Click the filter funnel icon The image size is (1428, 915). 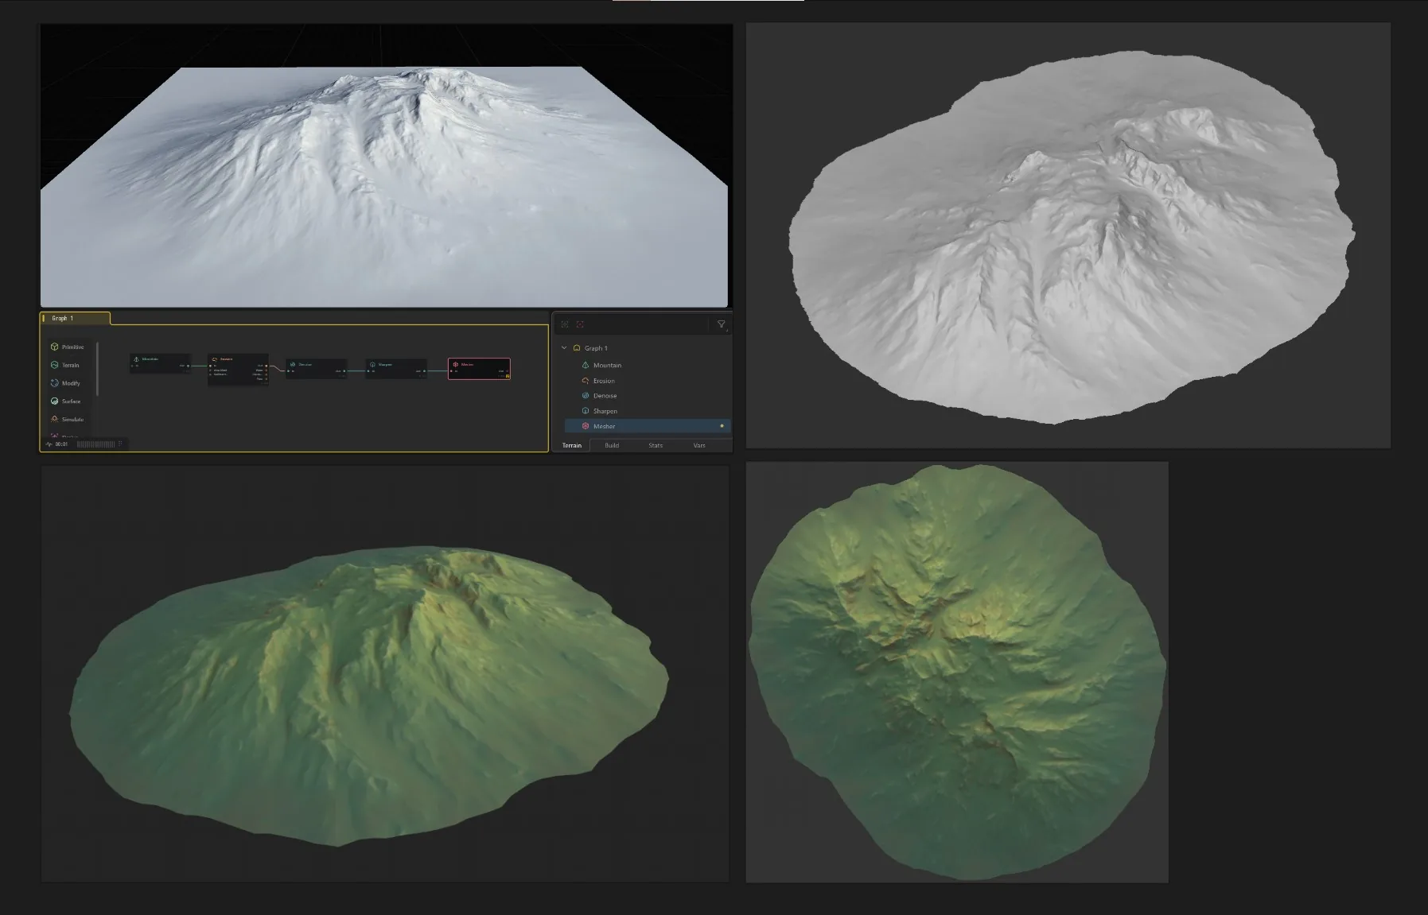(x=722, y=324)
